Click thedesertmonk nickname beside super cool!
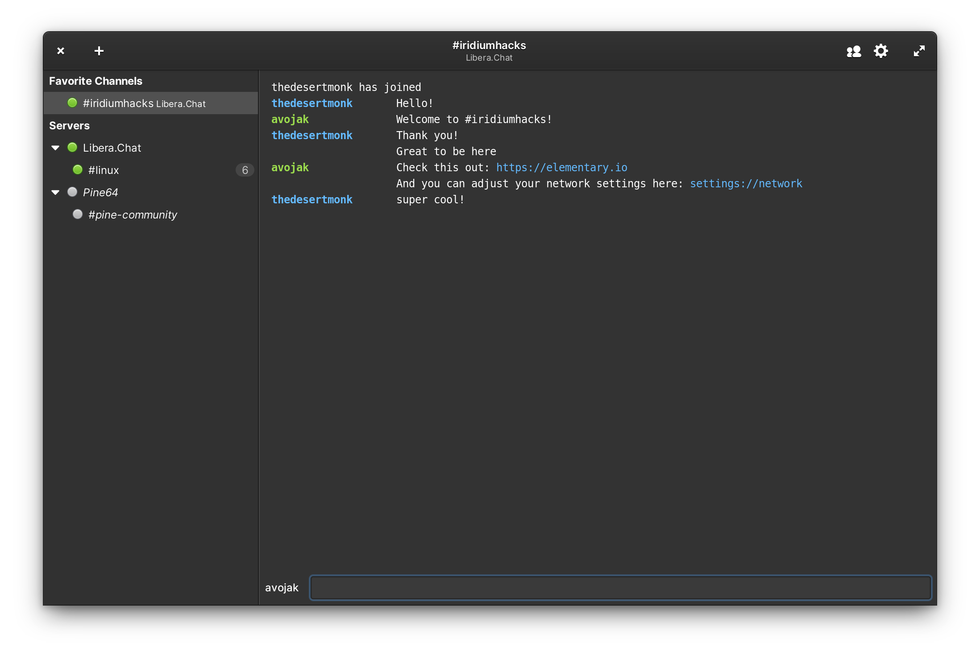 (x=312, y=199)
